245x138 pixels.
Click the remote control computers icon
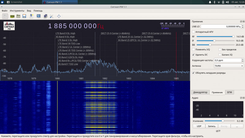[x=45, y=16]
